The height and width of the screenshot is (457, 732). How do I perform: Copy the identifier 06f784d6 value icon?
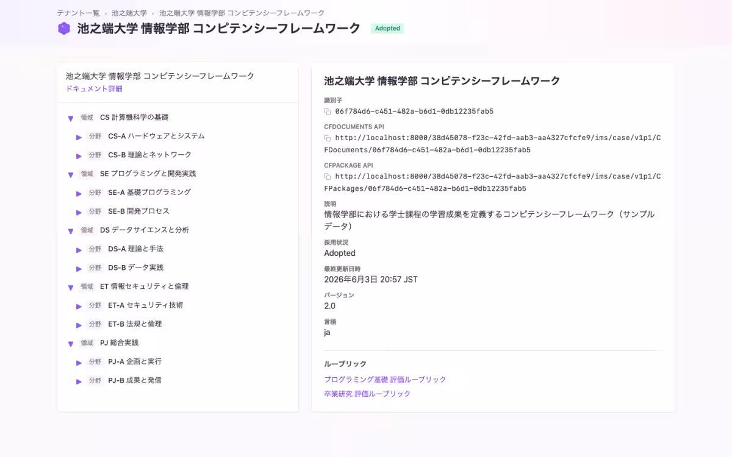coord(328,112)
